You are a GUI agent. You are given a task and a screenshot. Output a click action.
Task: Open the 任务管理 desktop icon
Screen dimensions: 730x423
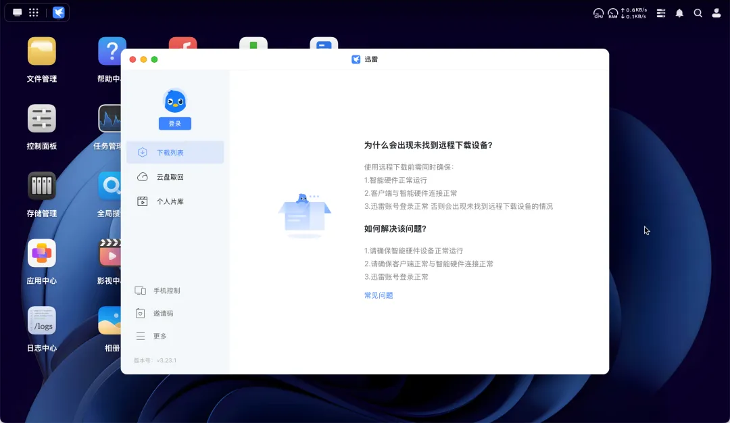(110, 119)
